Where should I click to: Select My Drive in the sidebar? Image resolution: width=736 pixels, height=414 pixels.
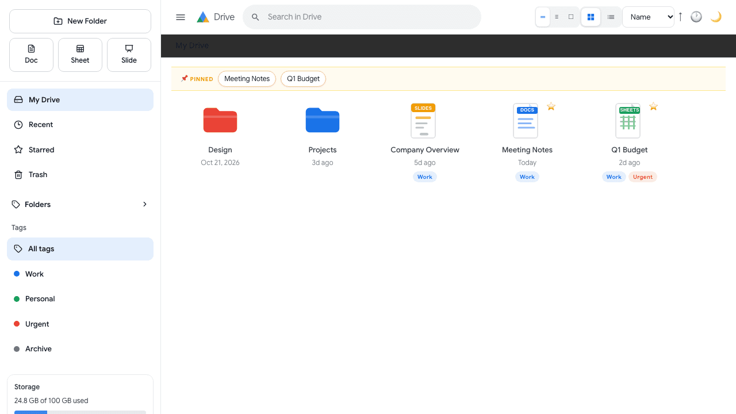(x=80, y=99)
